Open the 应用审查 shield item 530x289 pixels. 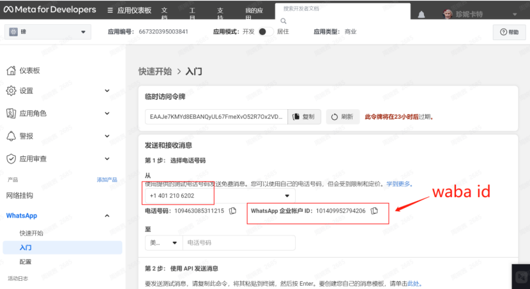tap(32, 159)
